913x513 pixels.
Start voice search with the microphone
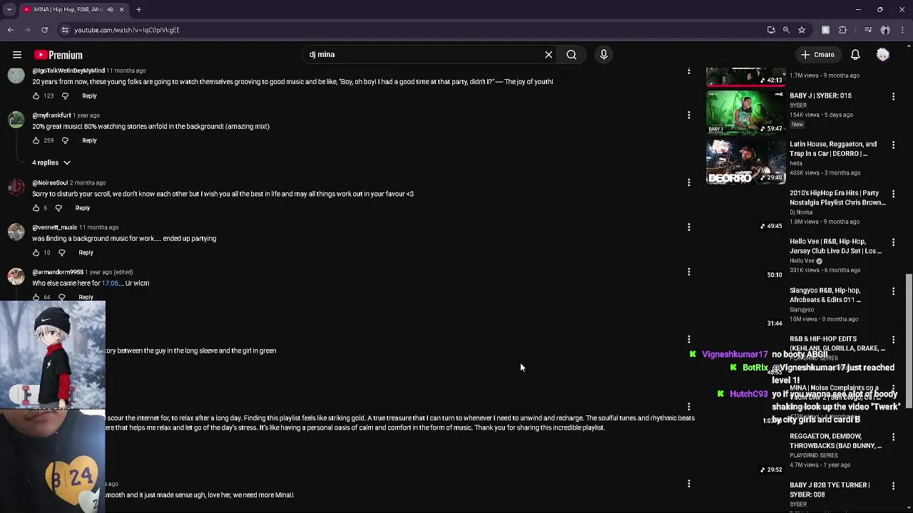tap(603, 55)
